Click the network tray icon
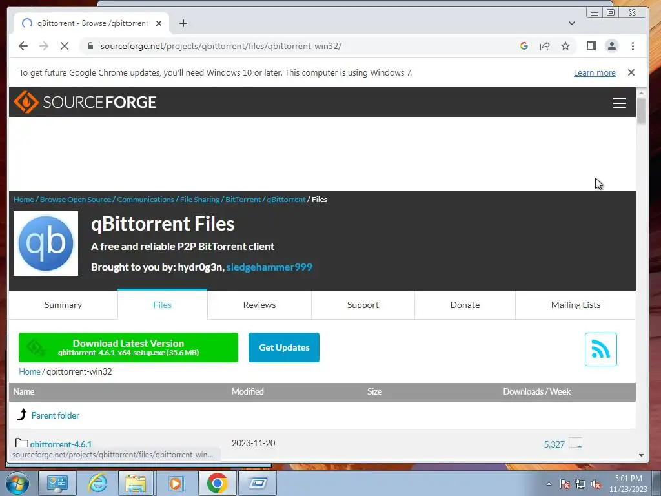661x496 pixels. [580, 484]
